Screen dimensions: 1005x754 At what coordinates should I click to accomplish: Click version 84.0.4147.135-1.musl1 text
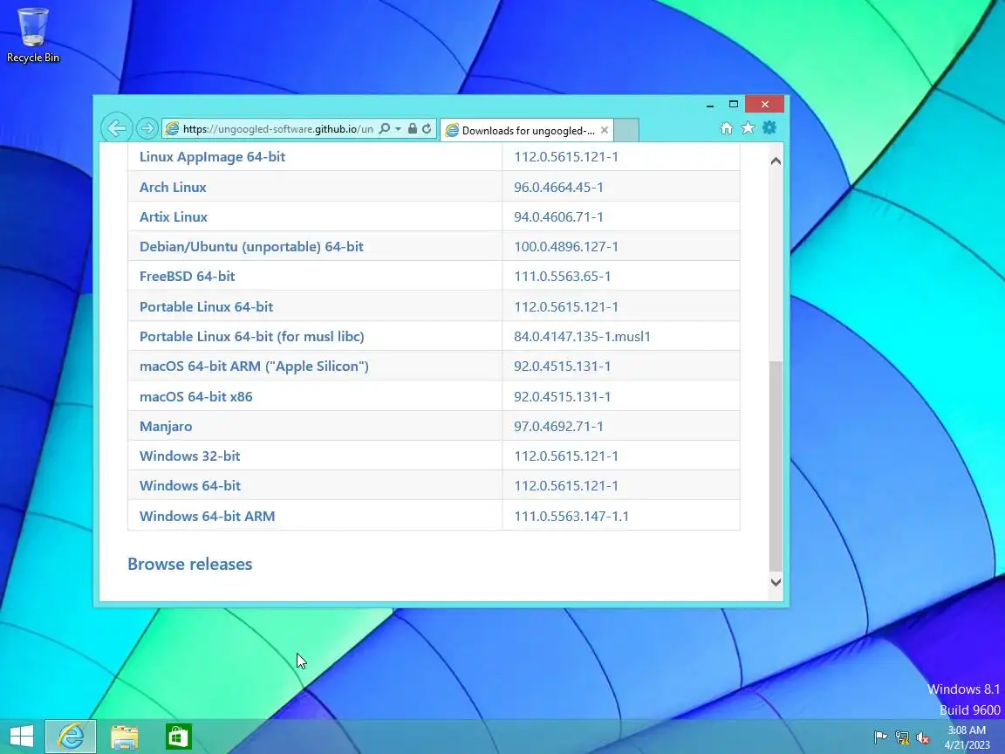point(582,337)
